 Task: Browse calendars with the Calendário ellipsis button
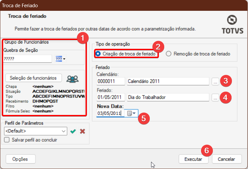[215, 82]
